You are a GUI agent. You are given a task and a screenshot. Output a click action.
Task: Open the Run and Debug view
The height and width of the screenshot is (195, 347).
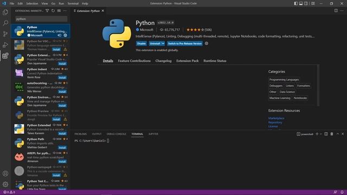pos(5,44)
